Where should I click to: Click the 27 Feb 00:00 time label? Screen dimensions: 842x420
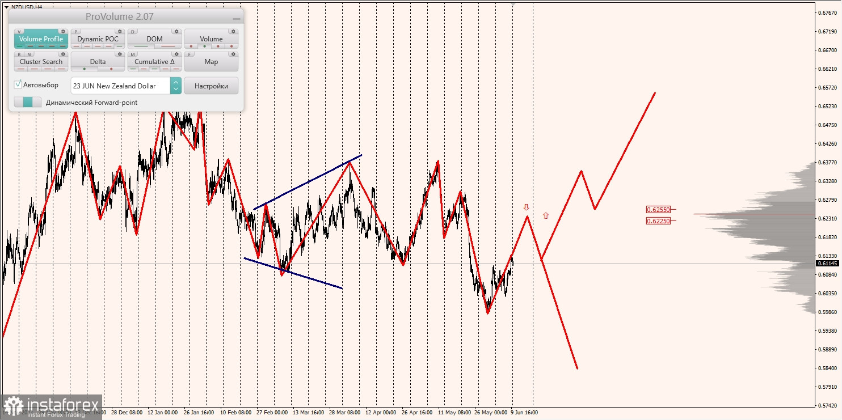(x=272, y=413)
